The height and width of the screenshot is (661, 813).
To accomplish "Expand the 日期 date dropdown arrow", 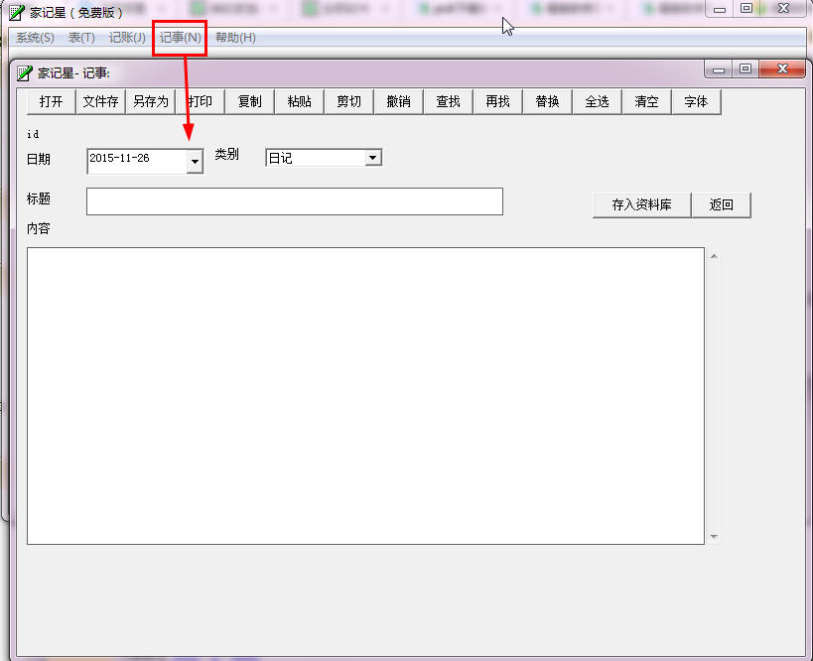I will click(x=195, y=162).
